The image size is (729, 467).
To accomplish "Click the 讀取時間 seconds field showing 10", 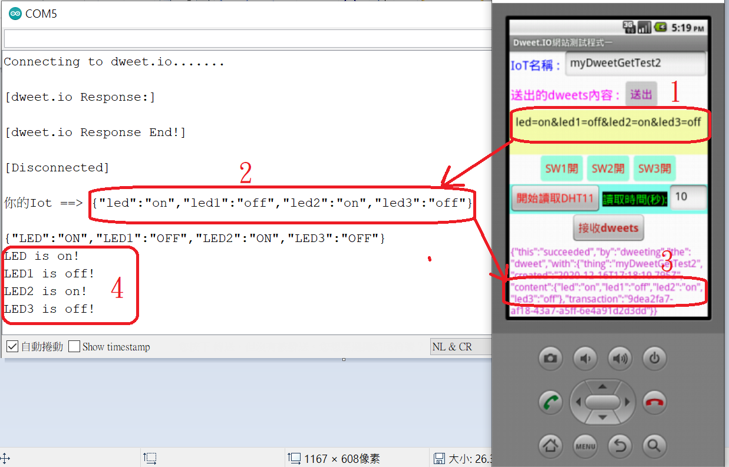I will 688,197.
